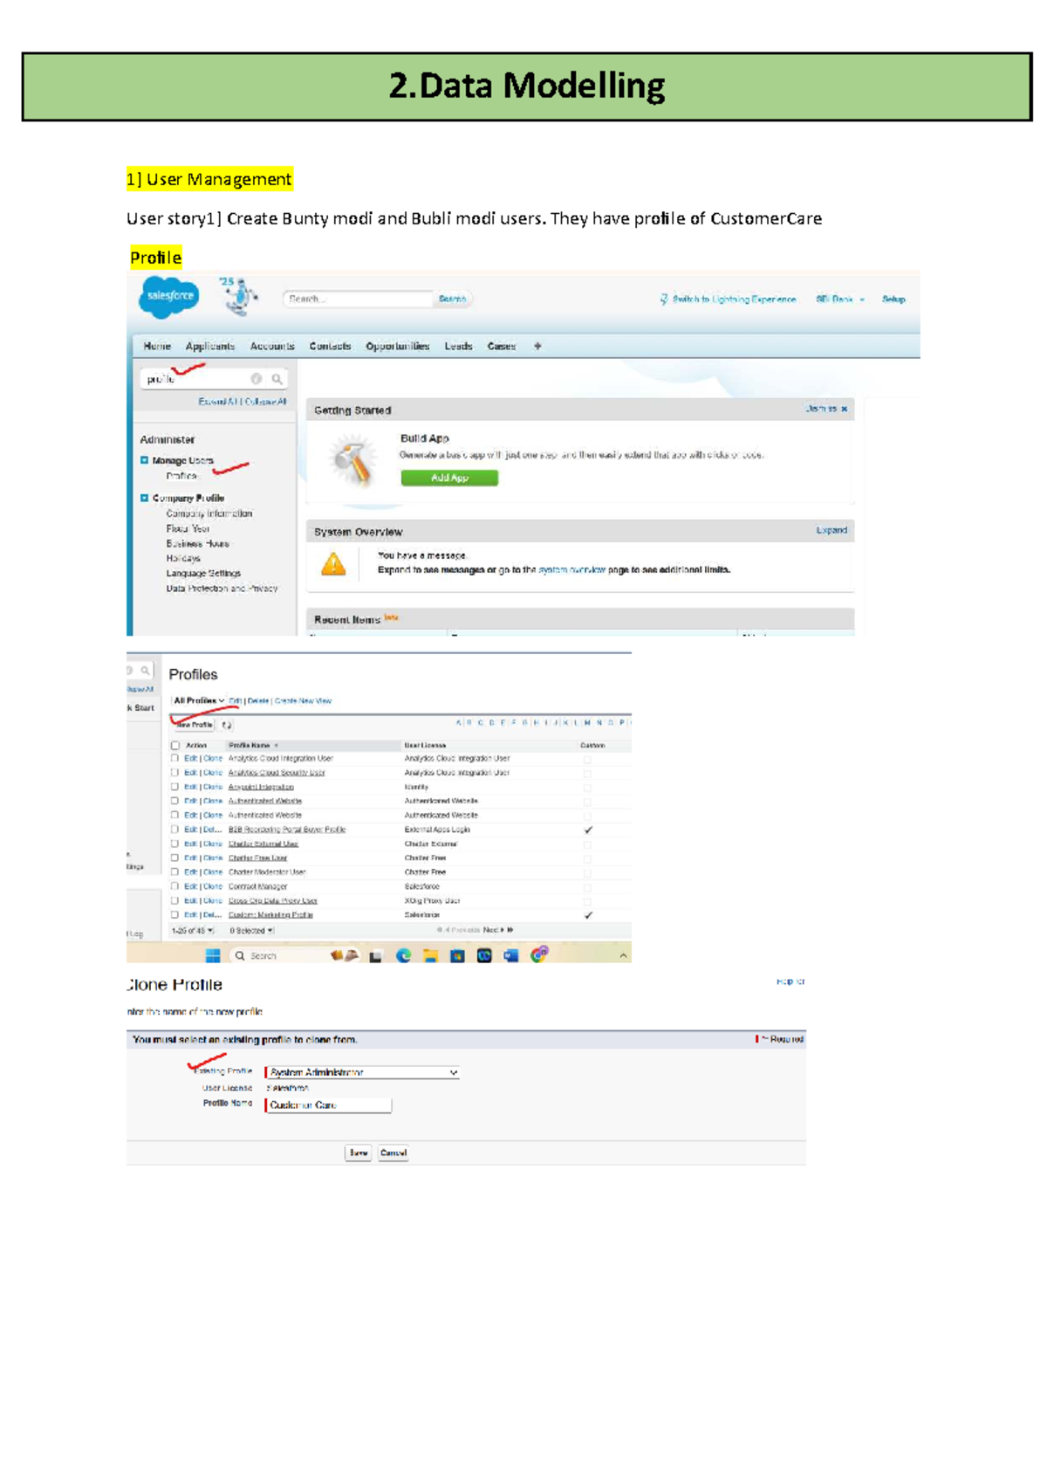Click the Build App hammer icon
This screenshot has width=1047, height=1481.
pos(355,459)
